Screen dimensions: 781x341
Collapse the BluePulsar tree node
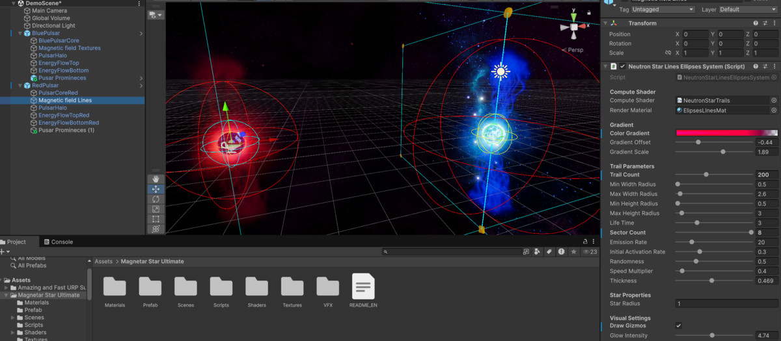(x=20, y=33)
